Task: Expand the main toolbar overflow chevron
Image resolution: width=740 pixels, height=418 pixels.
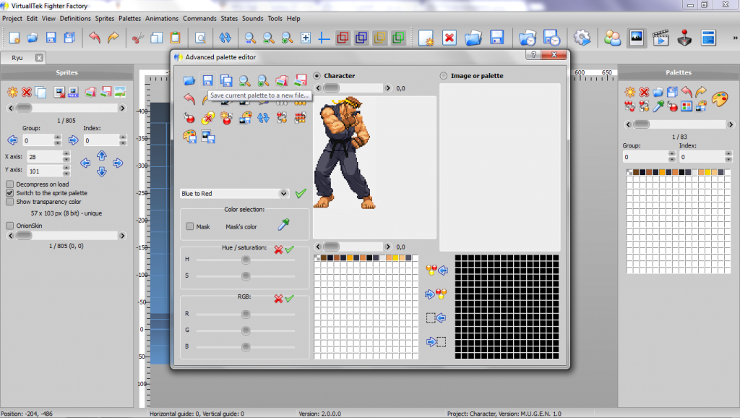Action: [x=735, y=38]
